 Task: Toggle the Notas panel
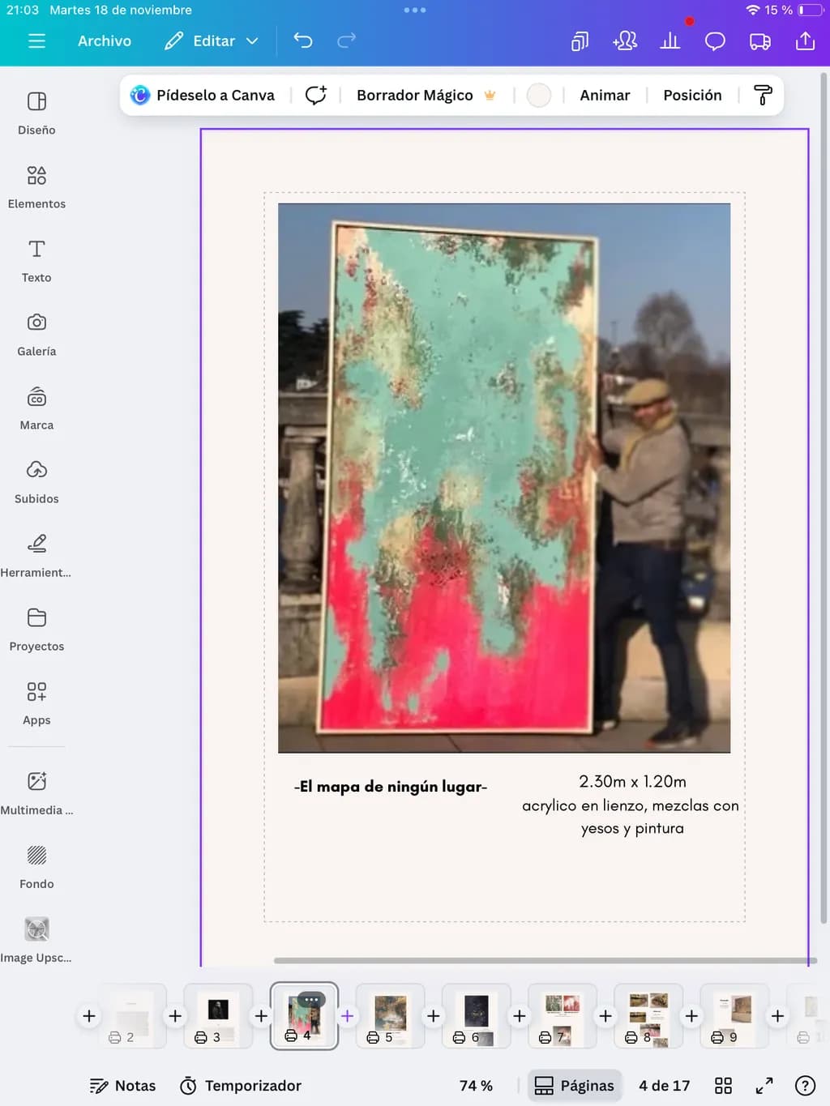122,1086
